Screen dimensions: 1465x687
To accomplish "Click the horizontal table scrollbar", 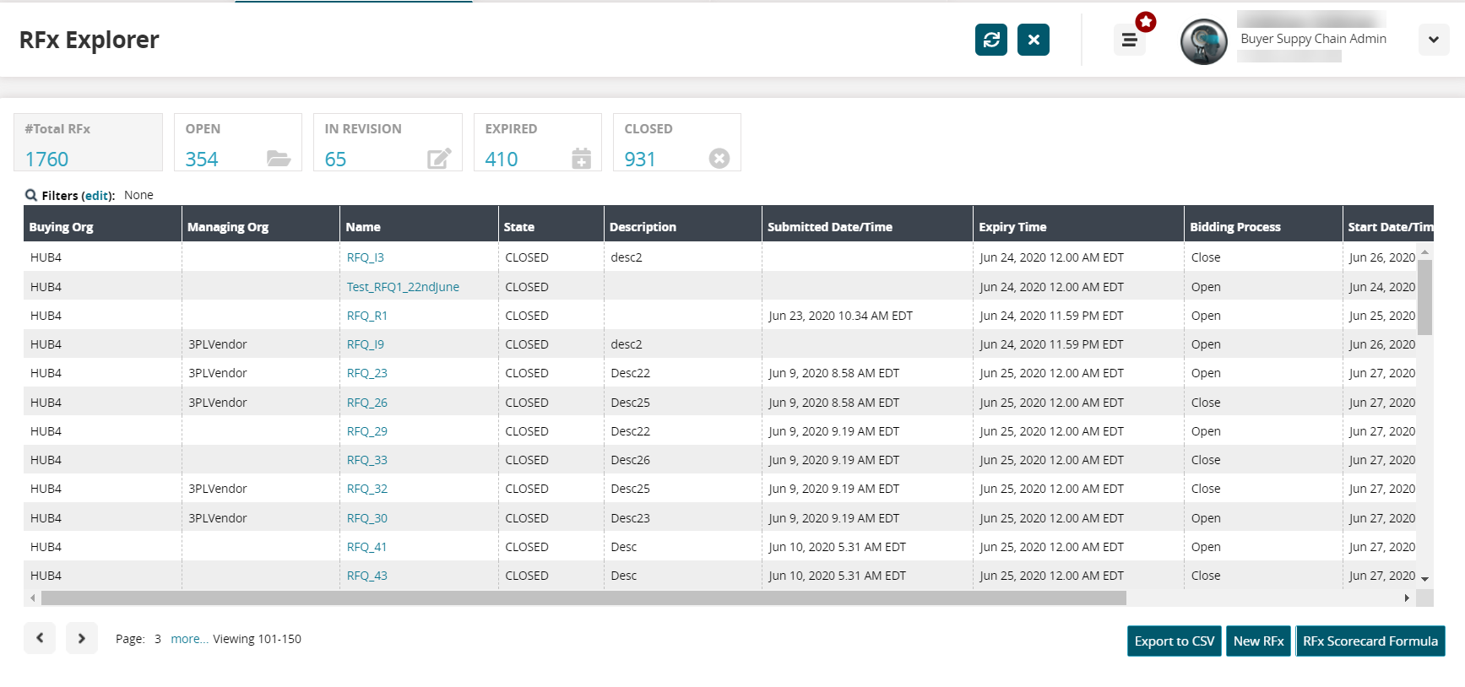I will 583,598.
